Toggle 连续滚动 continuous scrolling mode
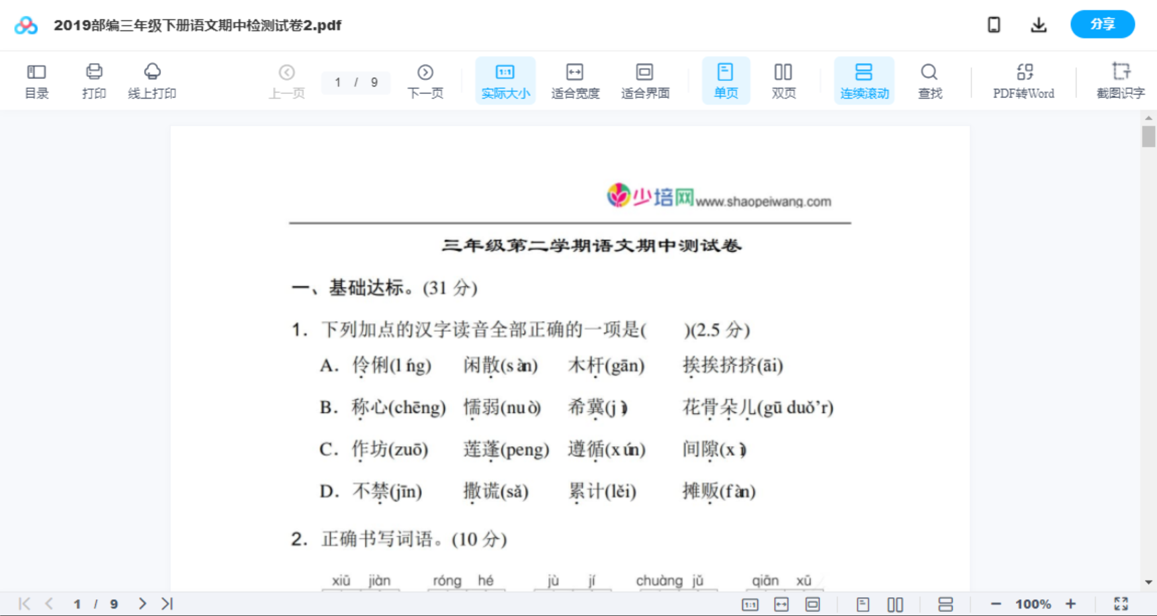 coord(864,80)
